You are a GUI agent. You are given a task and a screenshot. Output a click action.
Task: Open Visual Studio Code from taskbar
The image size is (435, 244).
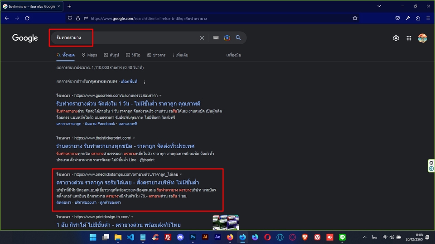click(130, 237)
